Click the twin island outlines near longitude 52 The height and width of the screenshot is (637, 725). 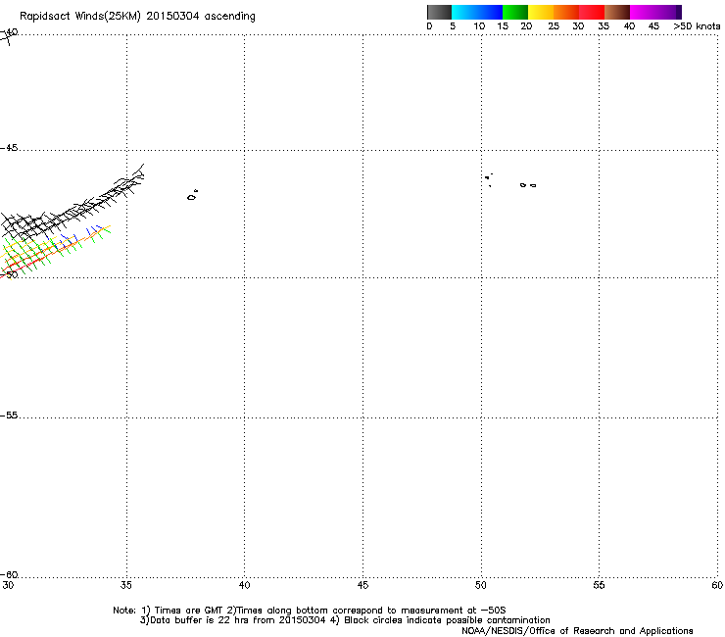pos(528,185)
